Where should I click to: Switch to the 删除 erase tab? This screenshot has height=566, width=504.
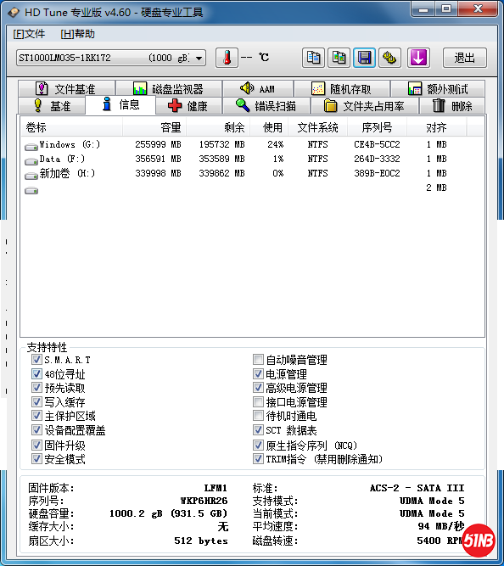(451, 106)
